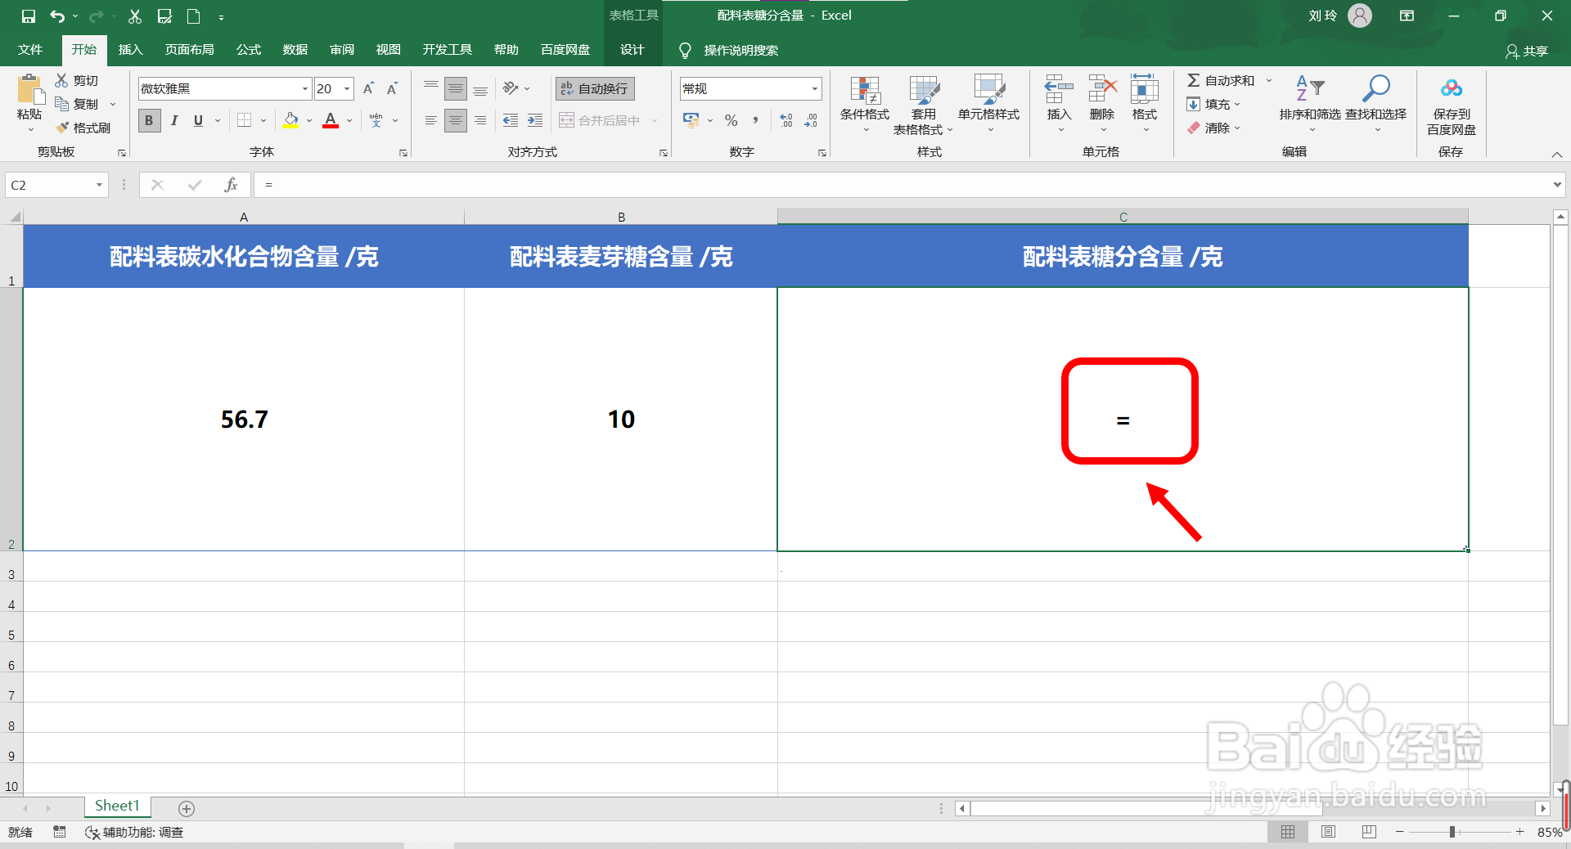Toggle align text left
This screenshot has height=849, width=1571.
pos(431,120)
